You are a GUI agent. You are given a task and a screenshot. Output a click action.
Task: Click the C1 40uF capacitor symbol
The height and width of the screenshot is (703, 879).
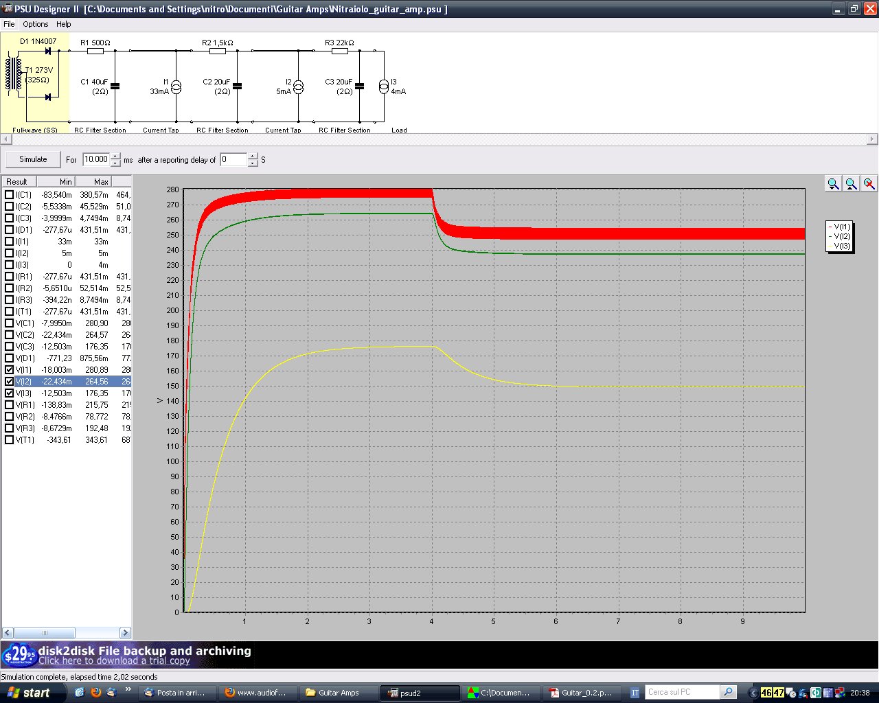click(115, 87)
